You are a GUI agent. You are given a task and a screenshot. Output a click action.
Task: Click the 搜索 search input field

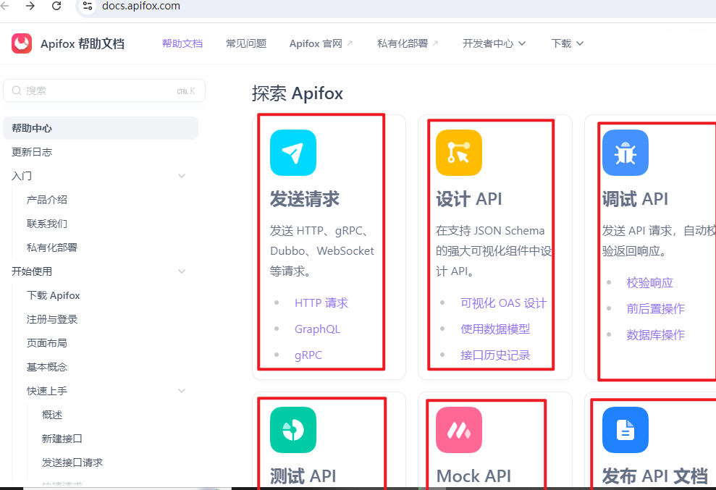pos(104,90)
